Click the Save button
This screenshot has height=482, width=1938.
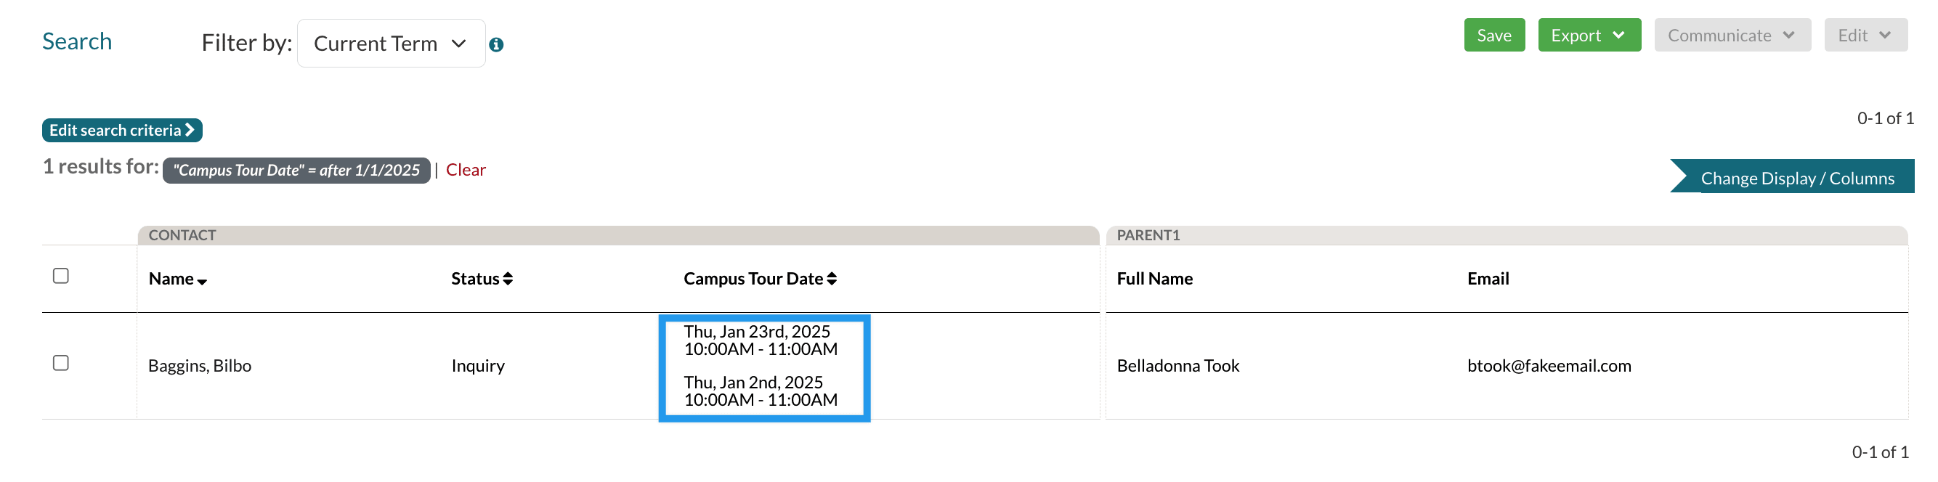(1493, 36)
